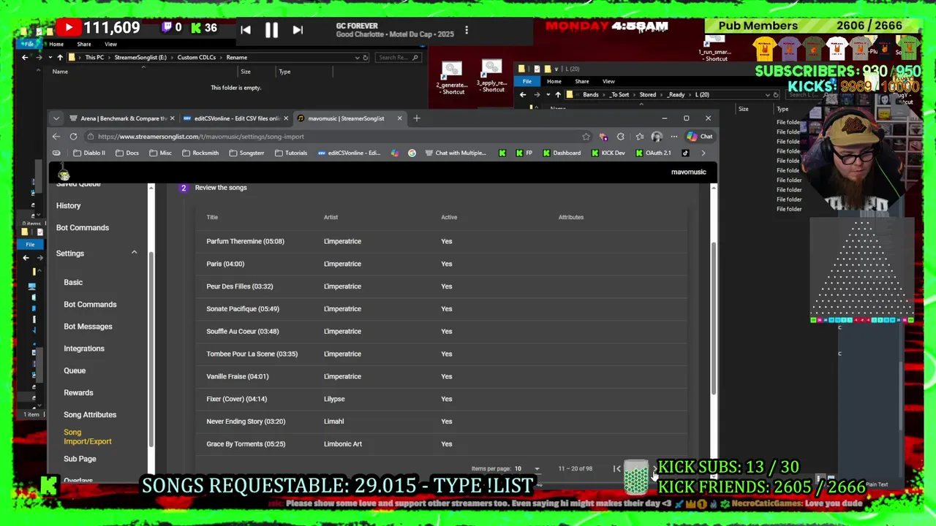Open the music player three-dot options menu
This screenshot has width=936, height=526.
click(467, 30)
